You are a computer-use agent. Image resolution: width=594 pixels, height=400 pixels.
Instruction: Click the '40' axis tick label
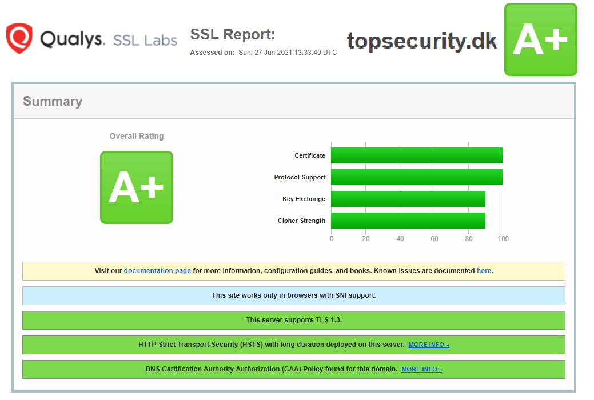coord(400,239)
